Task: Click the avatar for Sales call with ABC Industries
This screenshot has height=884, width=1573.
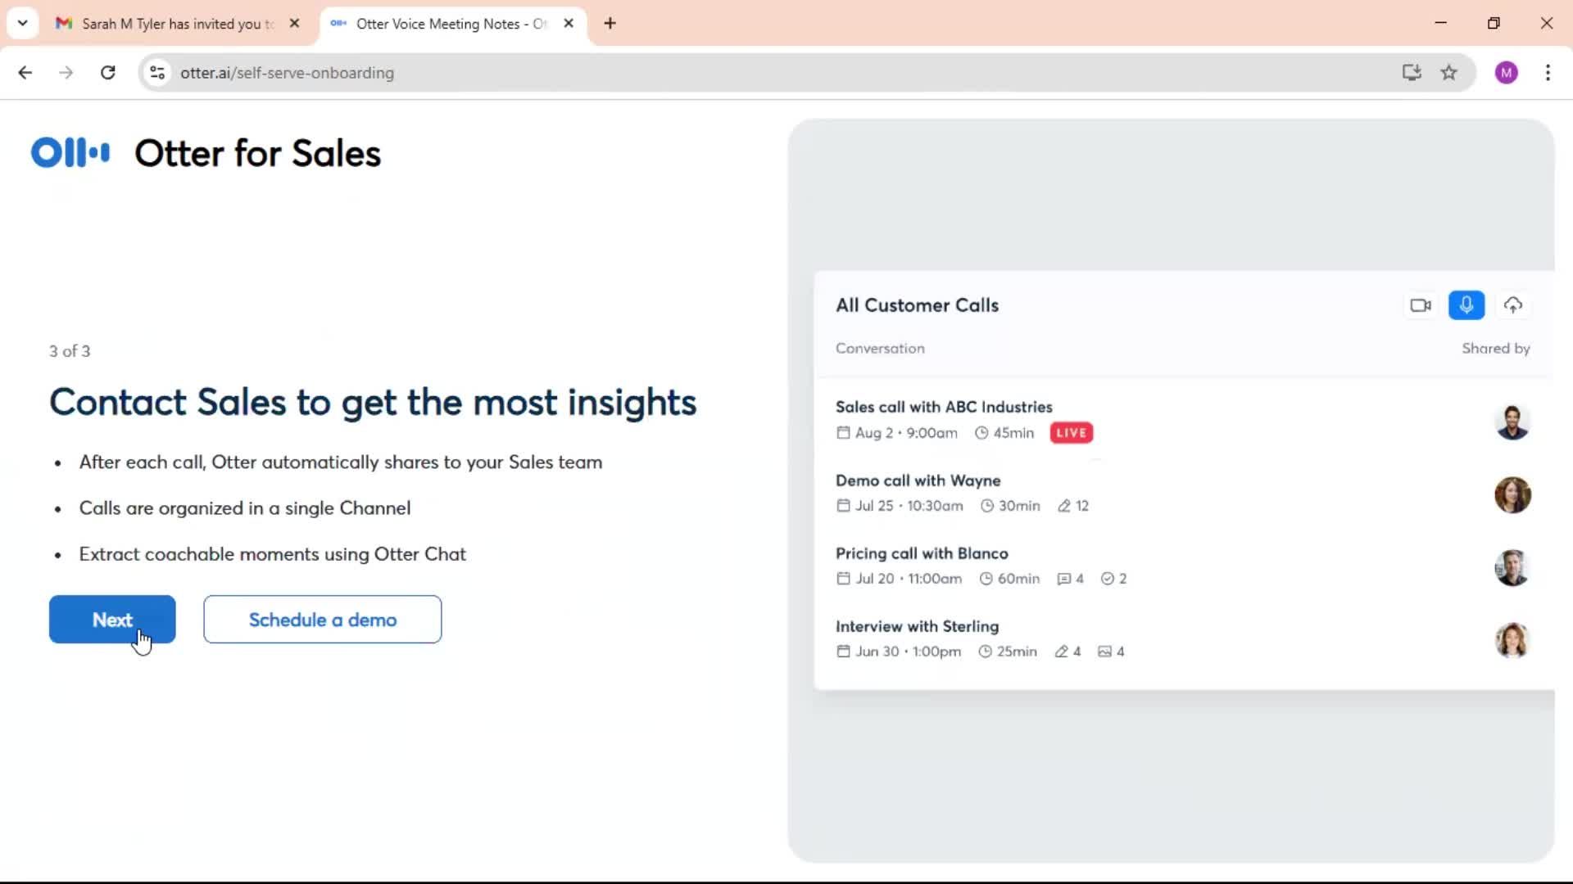Action: point(1512,422)
